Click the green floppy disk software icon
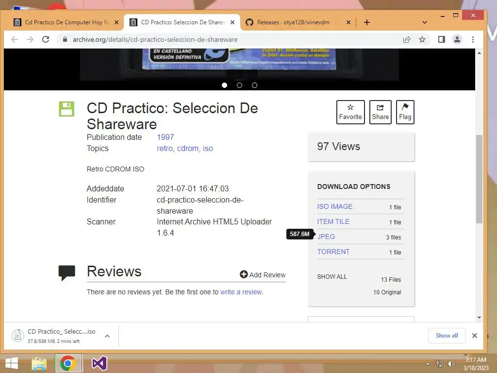The height and width of the screenshot is (373, 497). 66,109
